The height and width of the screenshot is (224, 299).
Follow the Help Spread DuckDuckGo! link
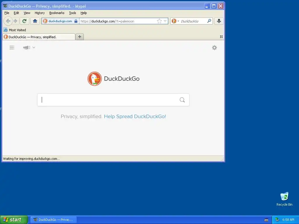(135, 116)
